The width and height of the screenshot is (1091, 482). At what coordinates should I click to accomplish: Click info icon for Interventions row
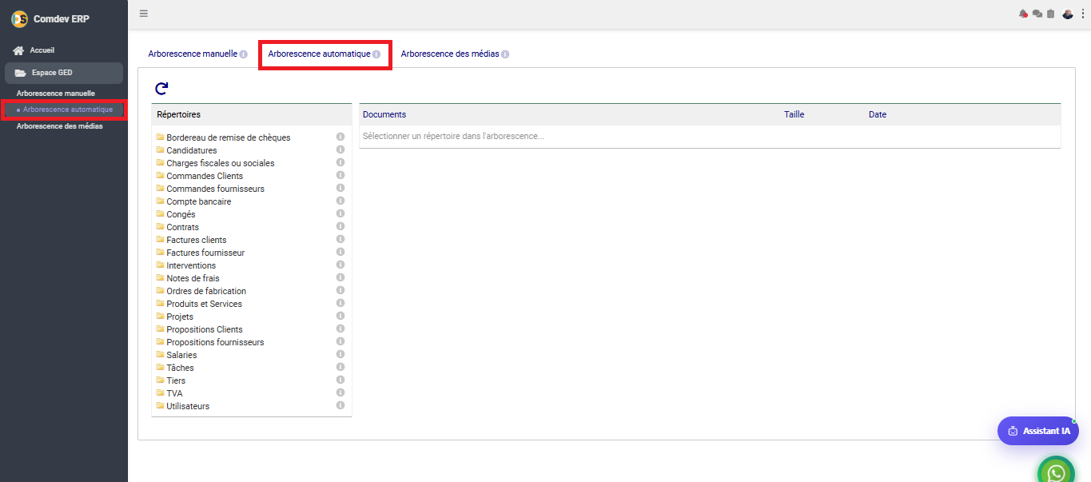[340, 265]
